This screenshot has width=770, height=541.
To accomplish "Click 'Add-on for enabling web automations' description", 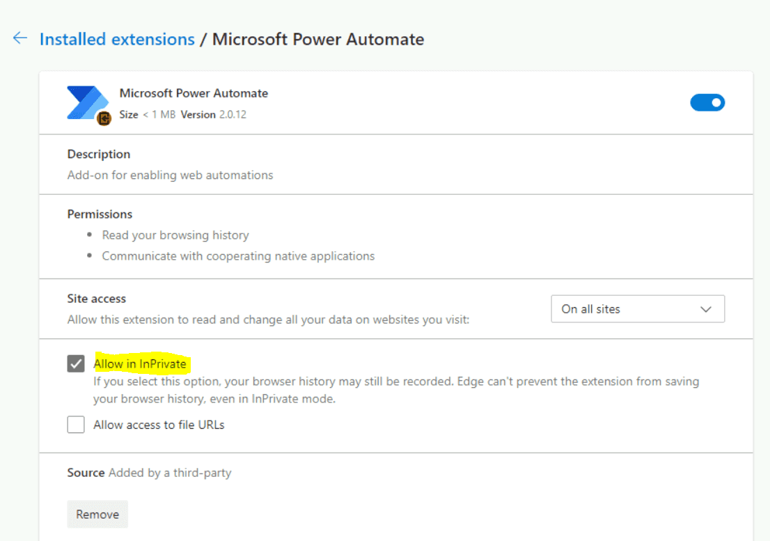I will tap(170, 175).
